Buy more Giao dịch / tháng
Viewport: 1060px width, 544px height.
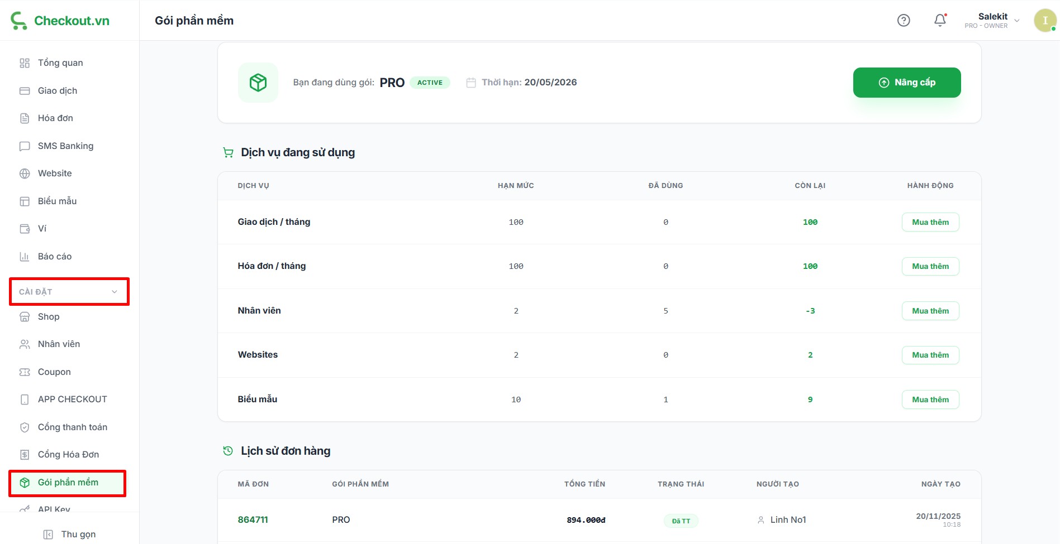pos(930,222)
